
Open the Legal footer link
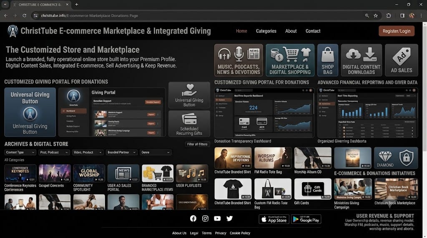pos(194,233)
